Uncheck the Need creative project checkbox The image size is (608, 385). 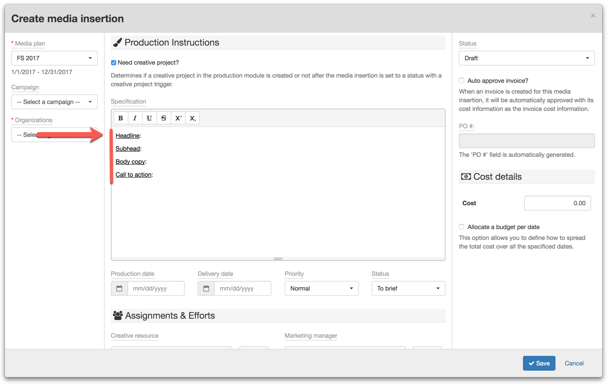tap(114, 63)
